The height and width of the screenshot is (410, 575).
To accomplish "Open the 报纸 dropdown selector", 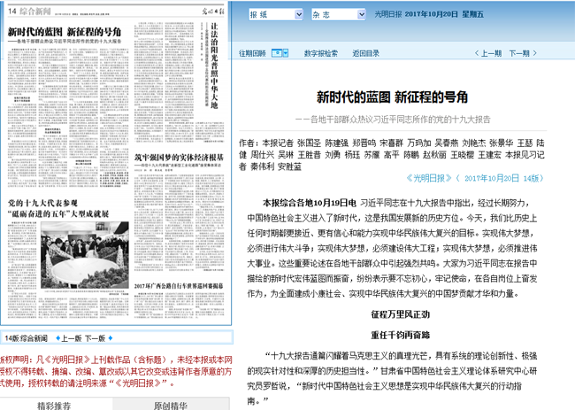I will coord(274,16).
